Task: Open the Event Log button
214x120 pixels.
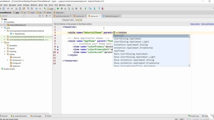Action: click(193, 116)
